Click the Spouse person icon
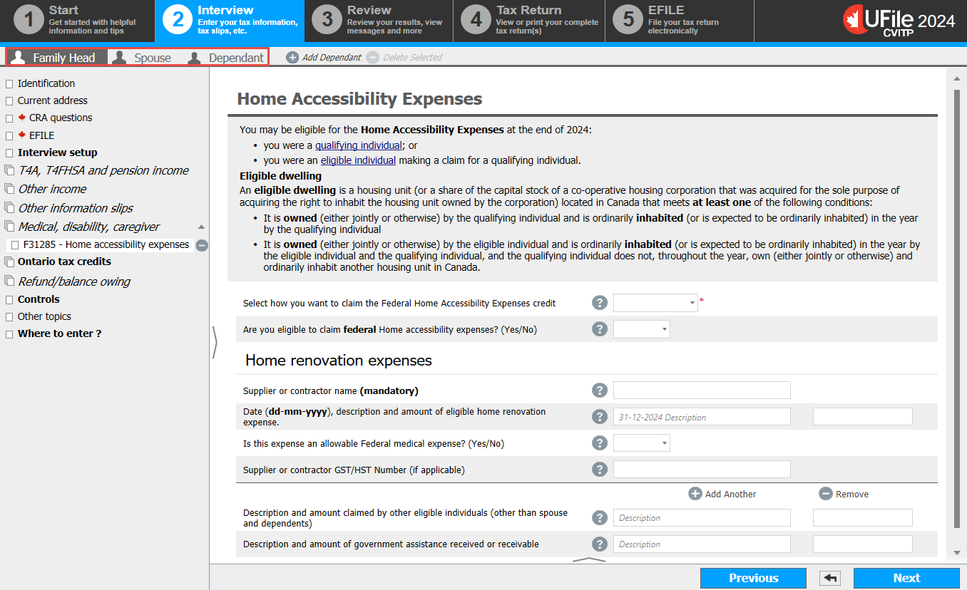The width and height of the screenshot is (967, 590). coord(120,58)
